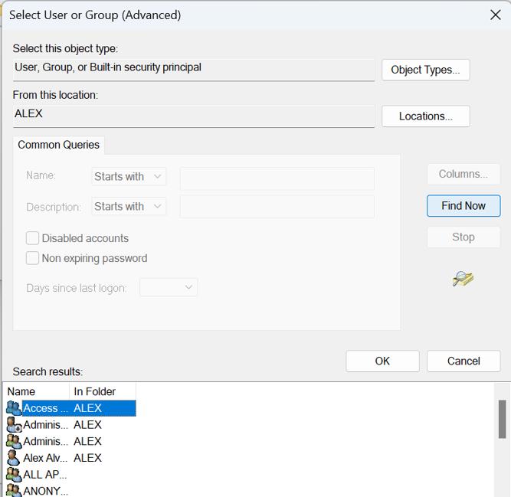
Task: Select the Common Queries tab
Action: (x=59, y=145)
